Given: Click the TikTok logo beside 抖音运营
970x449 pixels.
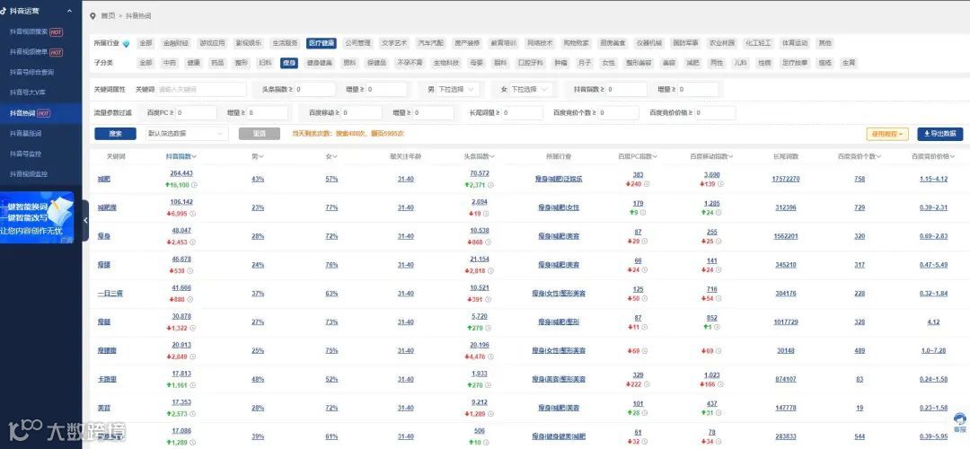Looking at the screenshot, I should [x=4, y=11].
